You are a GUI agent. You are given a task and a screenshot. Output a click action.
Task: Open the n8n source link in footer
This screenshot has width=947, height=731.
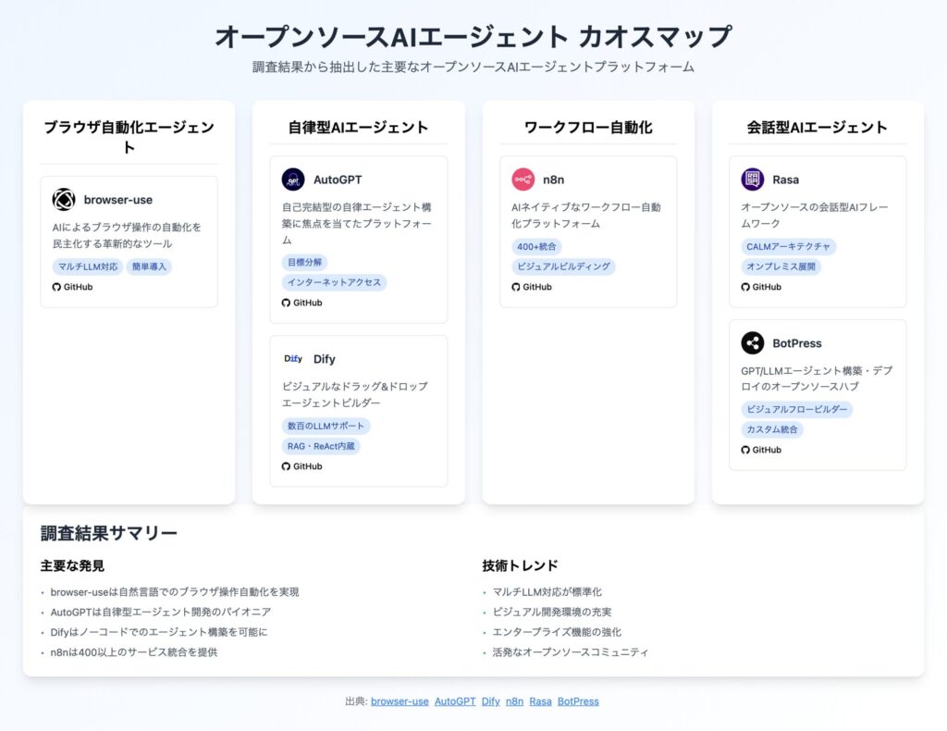[x=514, y=701]
